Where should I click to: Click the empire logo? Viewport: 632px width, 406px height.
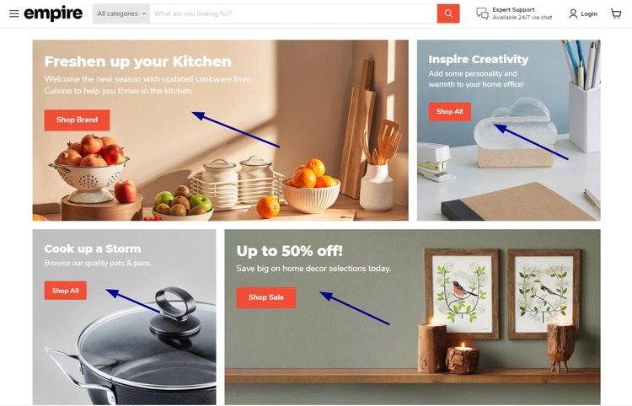click(x=53, y=13)
